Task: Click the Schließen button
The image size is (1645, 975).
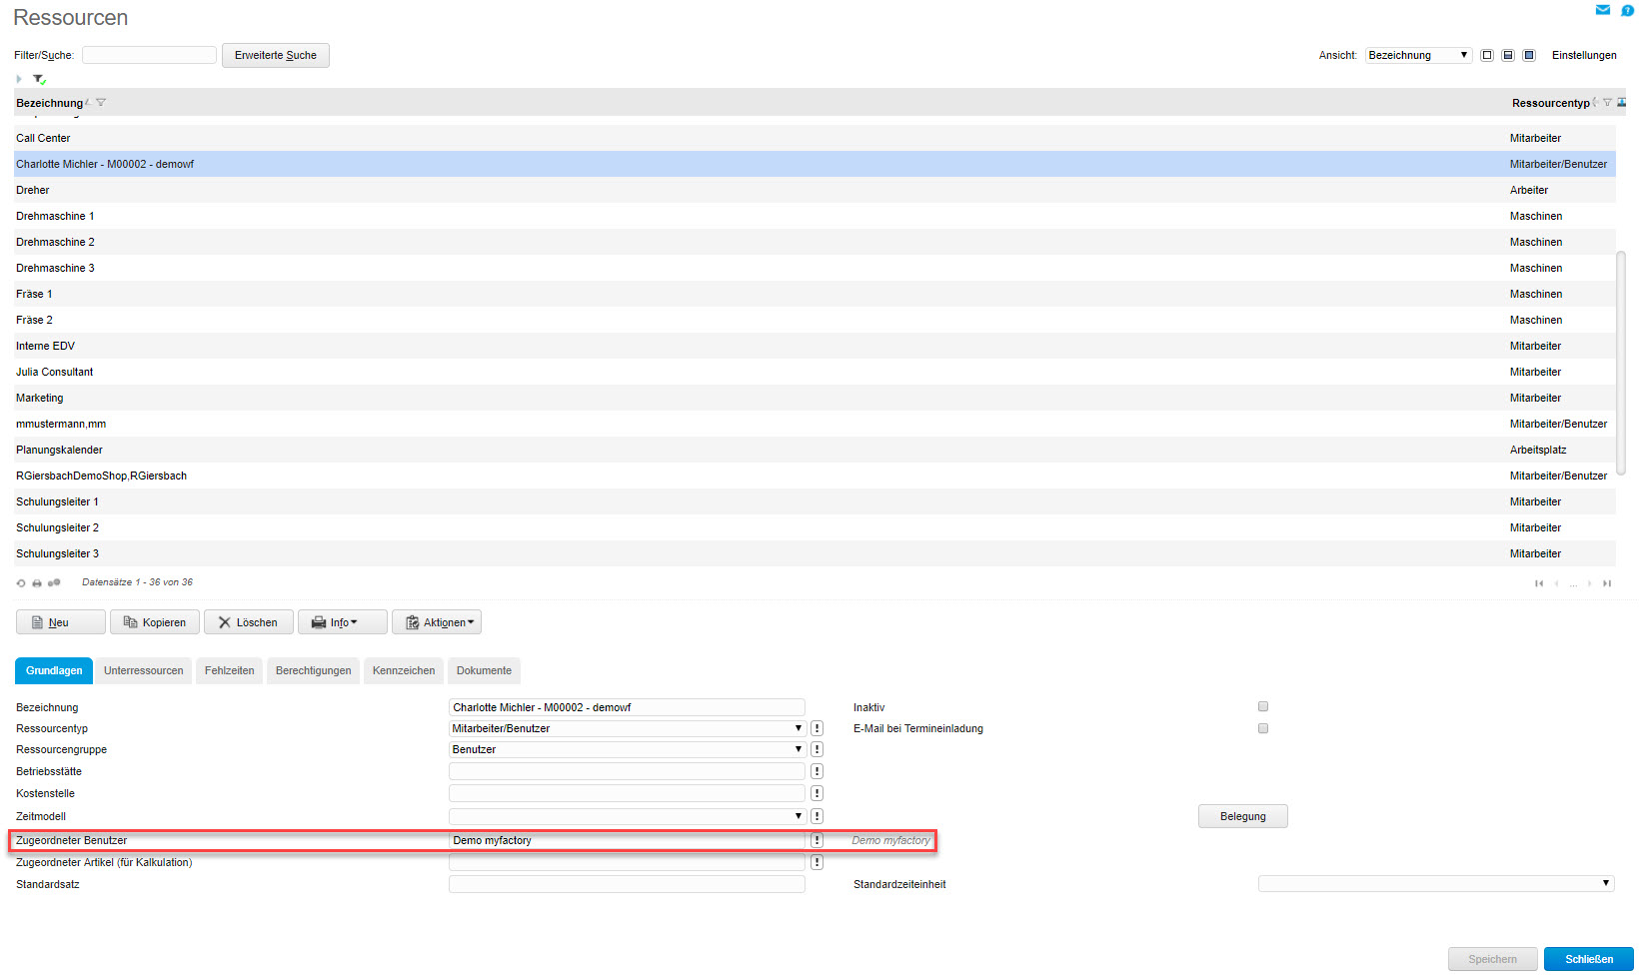Action: point(1589,959)
